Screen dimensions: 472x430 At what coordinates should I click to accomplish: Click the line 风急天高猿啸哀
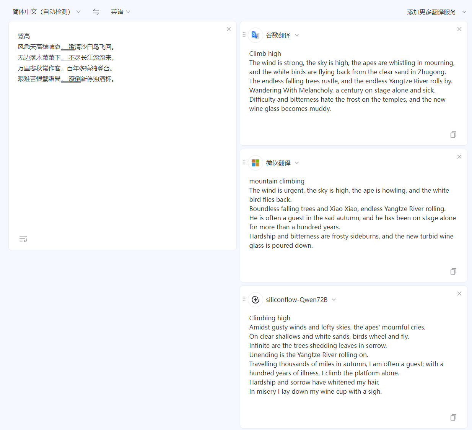[x=39, y=47]
